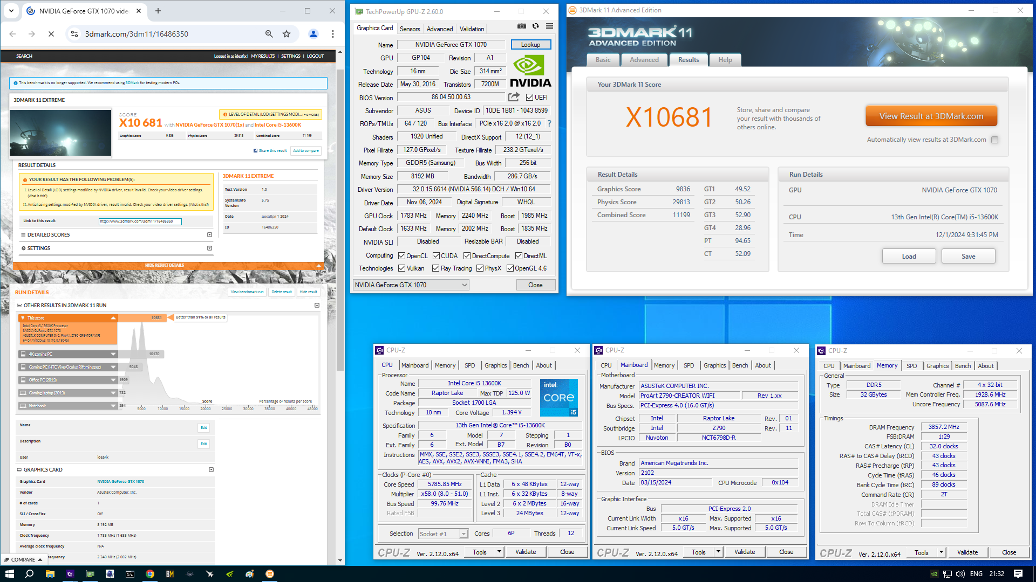Click the Bus Interface question mark icon

coord(549,123)
